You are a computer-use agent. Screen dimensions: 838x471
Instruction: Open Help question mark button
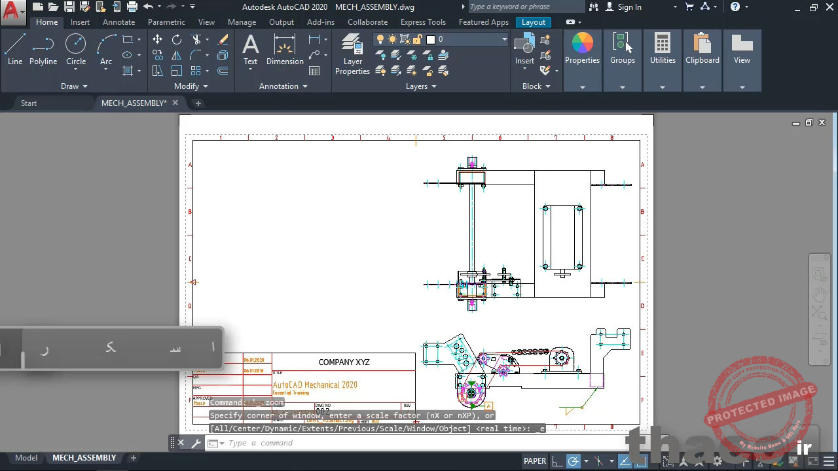pos(735,7)
